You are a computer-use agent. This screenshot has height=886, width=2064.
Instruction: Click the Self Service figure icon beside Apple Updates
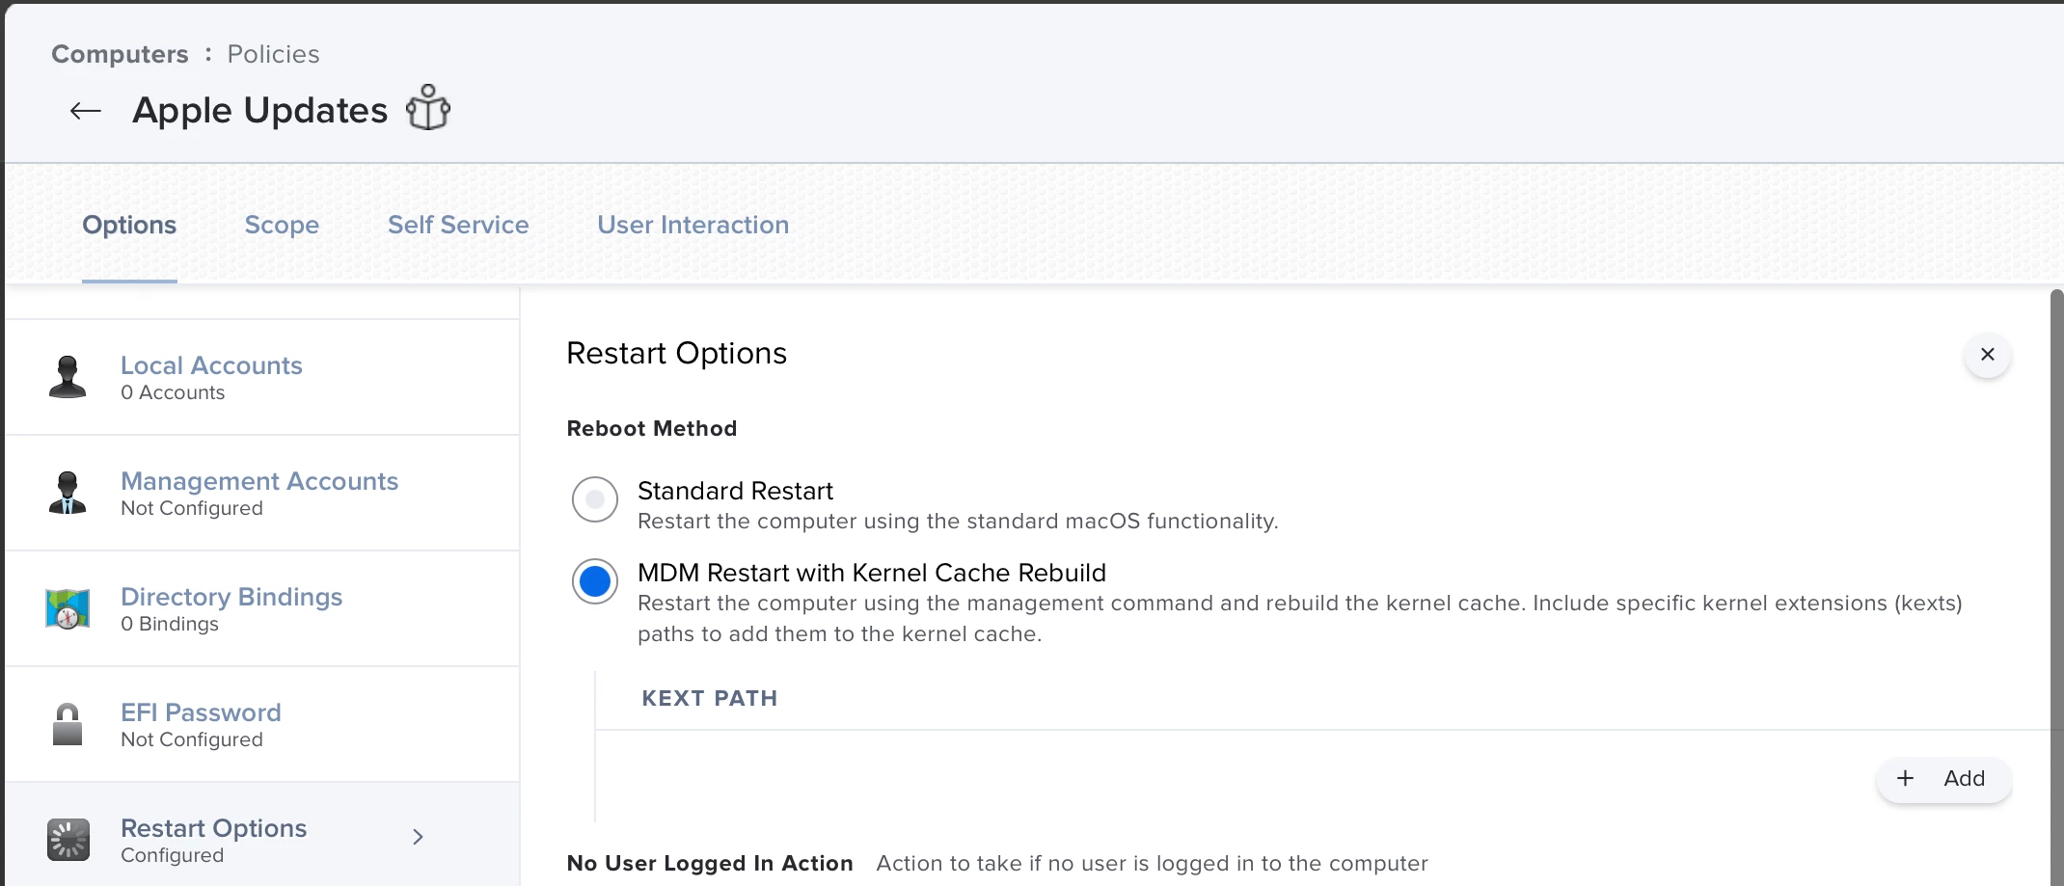[428, 108]
